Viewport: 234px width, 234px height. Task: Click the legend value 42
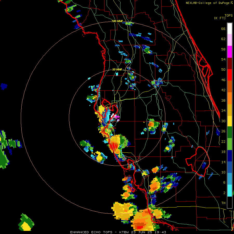[223, 90]
